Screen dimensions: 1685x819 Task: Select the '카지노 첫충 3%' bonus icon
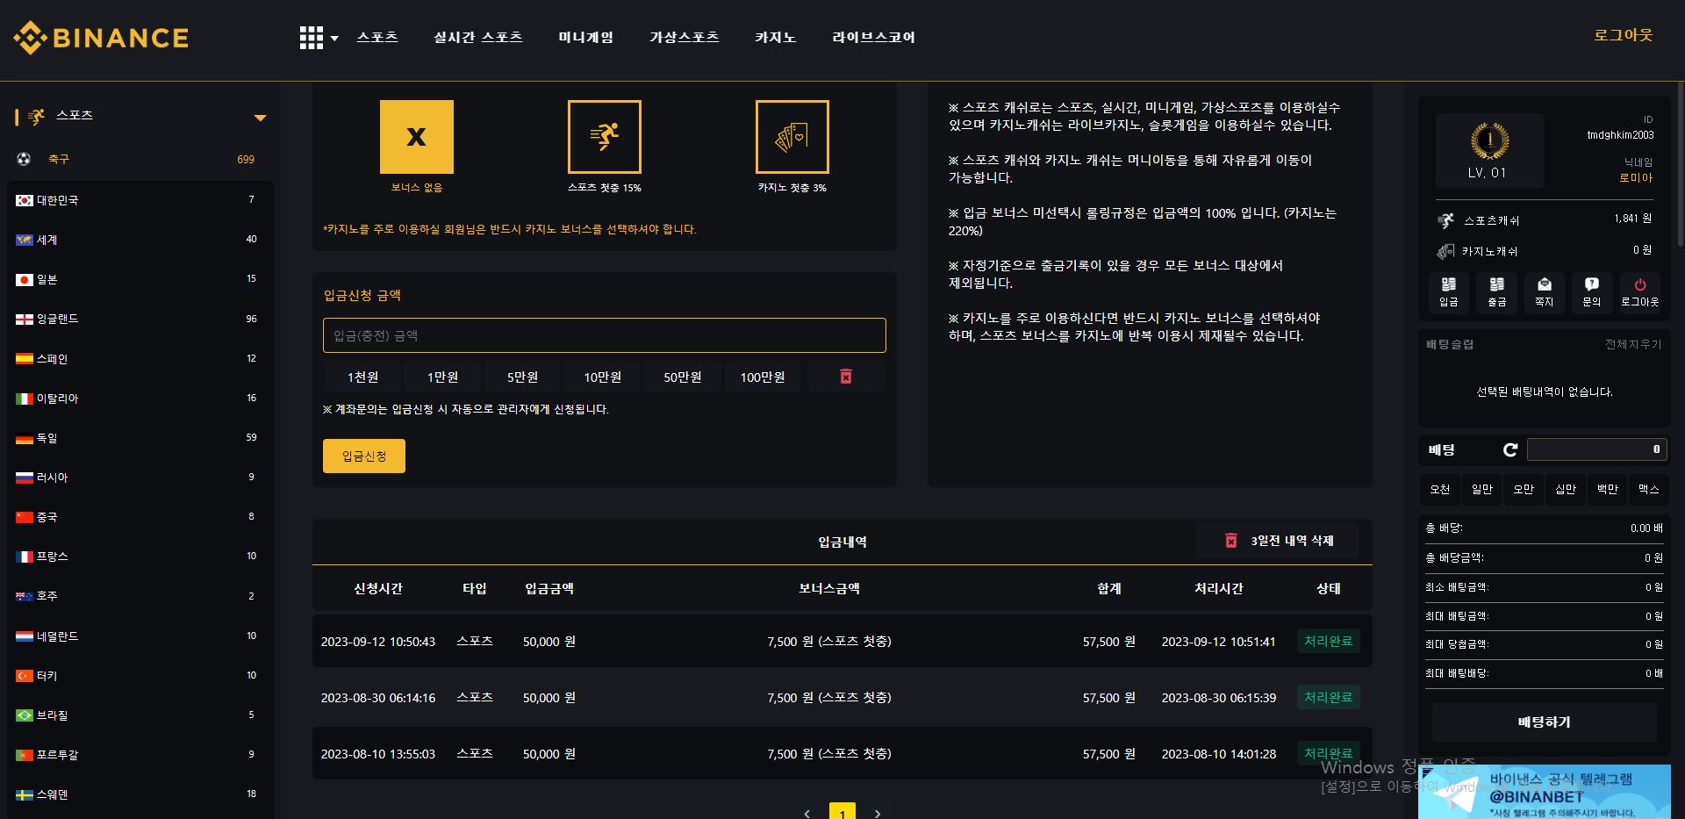(x=792, y=137)
